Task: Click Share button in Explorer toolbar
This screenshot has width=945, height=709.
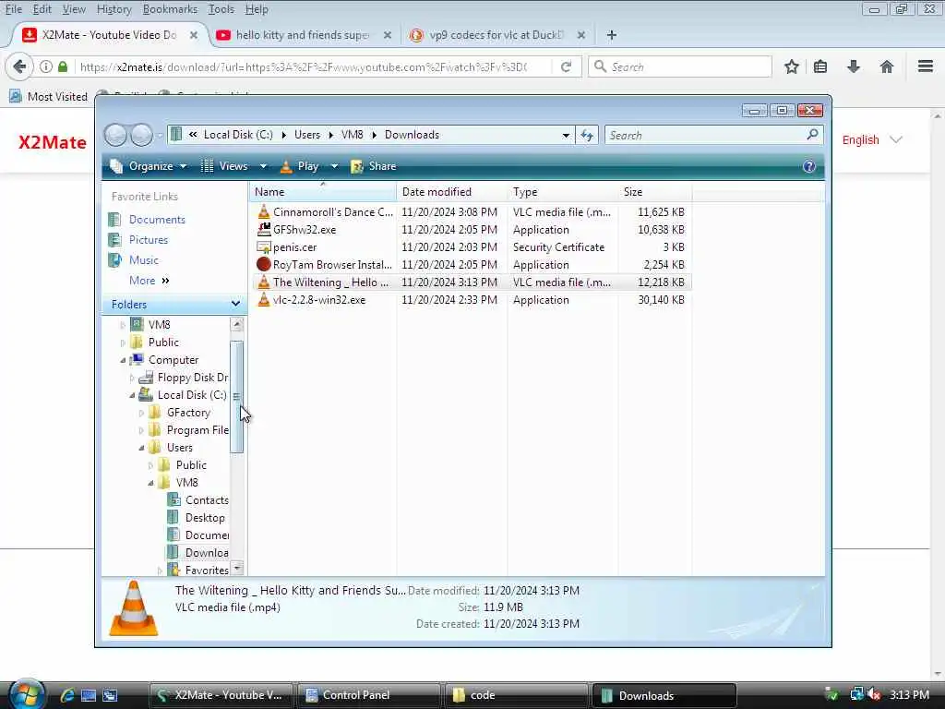Action: click(x=374, y=166)
